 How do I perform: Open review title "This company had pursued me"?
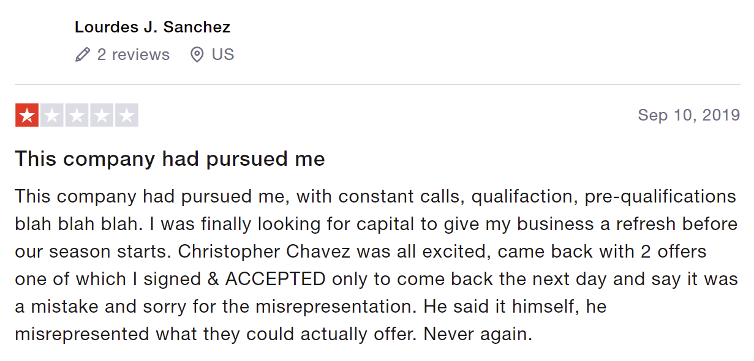[170, 159]
